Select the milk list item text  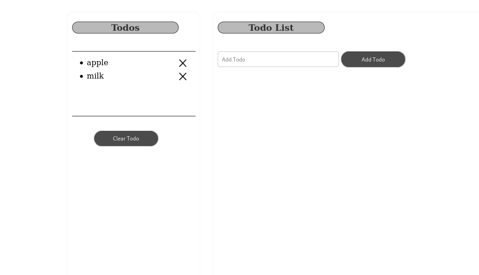tap(95, 76)
